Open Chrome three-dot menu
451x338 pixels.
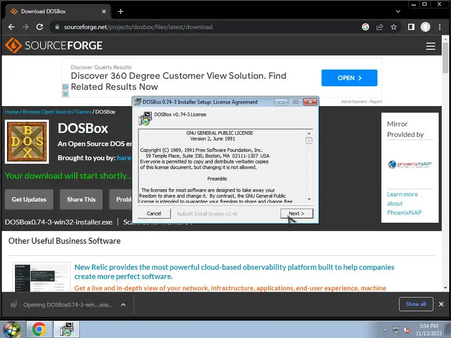tap(440, 27)
